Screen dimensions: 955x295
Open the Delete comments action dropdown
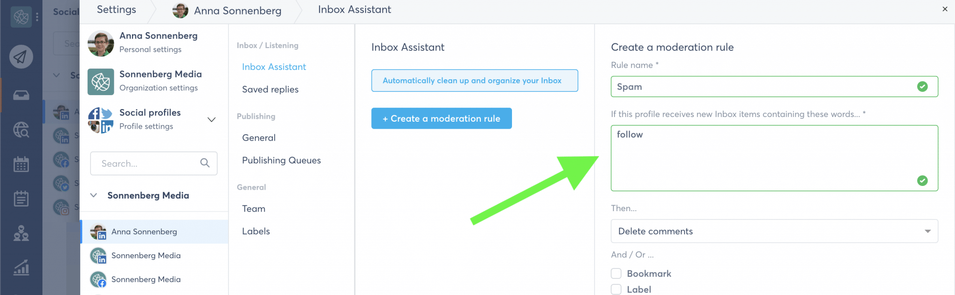774,231
